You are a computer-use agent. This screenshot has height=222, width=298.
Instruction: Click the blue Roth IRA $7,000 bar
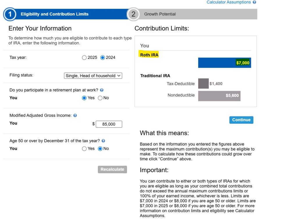pyautogui.click(x=224, y=63)
